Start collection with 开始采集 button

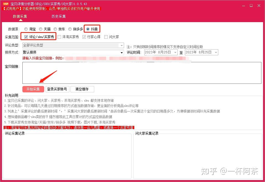[x=33, y=89]
